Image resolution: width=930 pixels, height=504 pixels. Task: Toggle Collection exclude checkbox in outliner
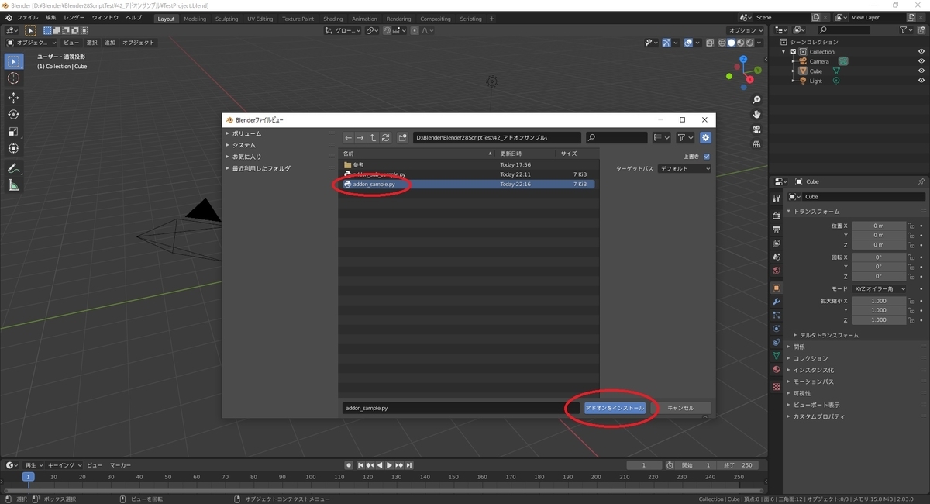coord(794,52)
